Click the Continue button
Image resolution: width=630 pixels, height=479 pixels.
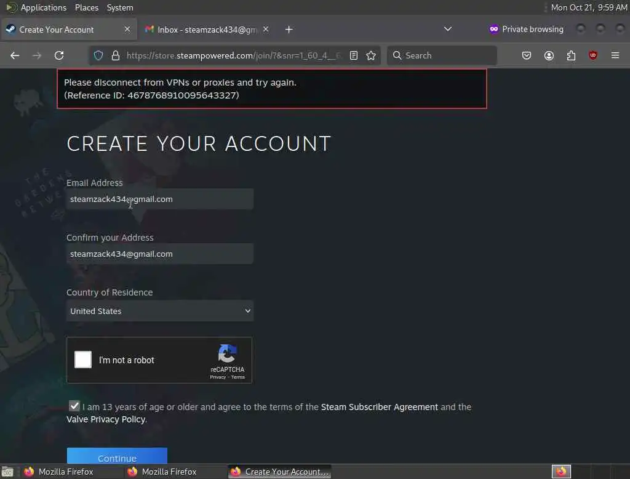tap(117, 456)
